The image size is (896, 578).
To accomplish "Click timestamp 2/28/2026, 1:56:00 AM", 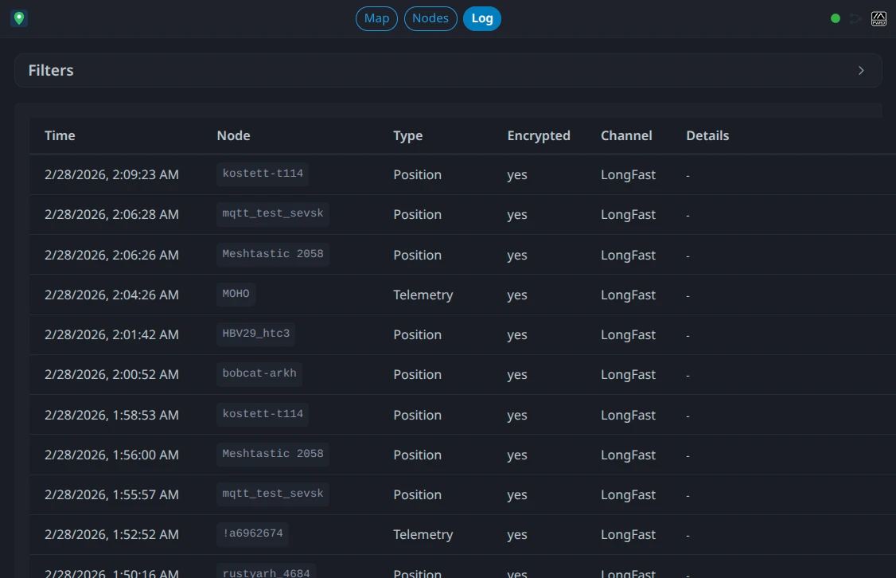I will click(111, 455).
